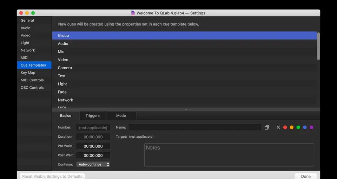The height and width of the screenshot is (179, 337).
Task: Switch to the Triggers tab
Action: click(x=92, y=116)
